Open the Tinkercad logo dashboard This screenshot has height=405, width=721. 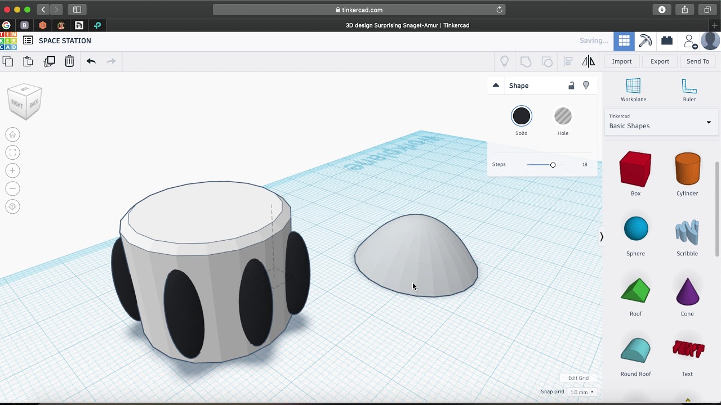coord(8,41)
